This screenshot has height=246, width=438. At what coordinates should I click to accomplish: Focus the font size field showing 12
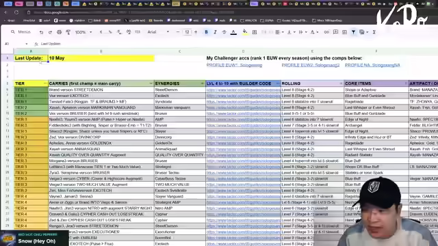[x=187, y=32]
